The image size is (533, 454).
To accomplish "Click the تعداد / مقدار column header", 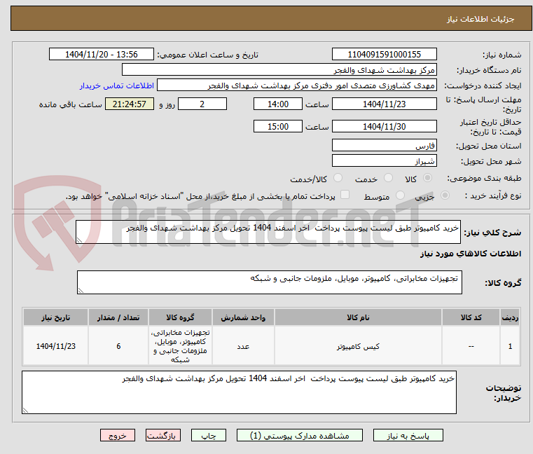I will pos(118,317).
